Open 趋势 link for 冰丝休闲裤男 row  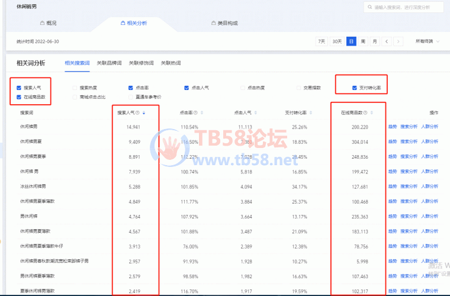393,186
